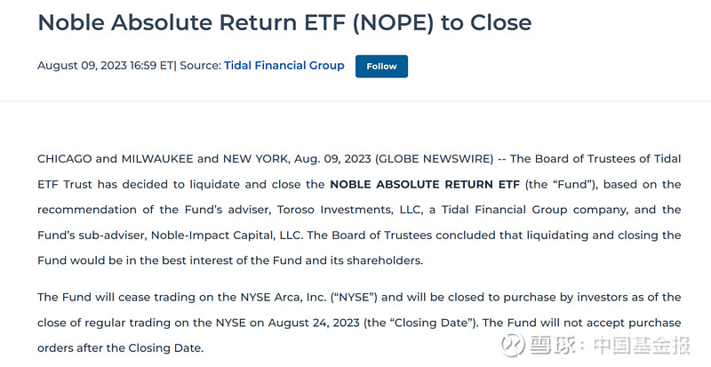711x367 pixels.
Task: Open the Tidal Financial Group source link
Action: (284, 66)
